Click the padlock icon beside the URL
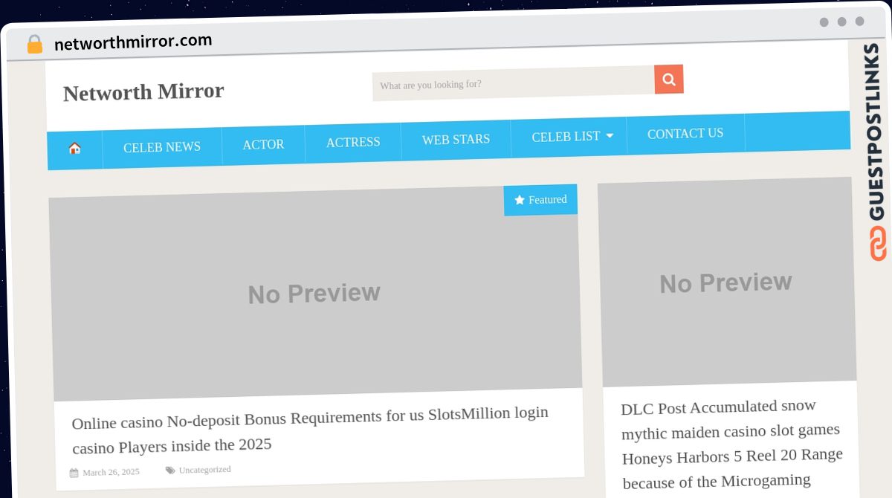The image size is (892, 498). click(x=35, y=45)
